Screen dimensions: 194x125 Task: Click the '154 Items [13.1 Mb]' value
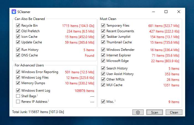(165, 37)
